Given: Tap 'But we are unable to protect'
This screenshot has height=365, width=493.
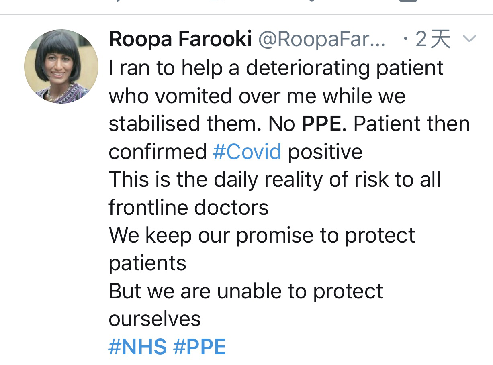Looking at the screenshot, I should point(246,291).
